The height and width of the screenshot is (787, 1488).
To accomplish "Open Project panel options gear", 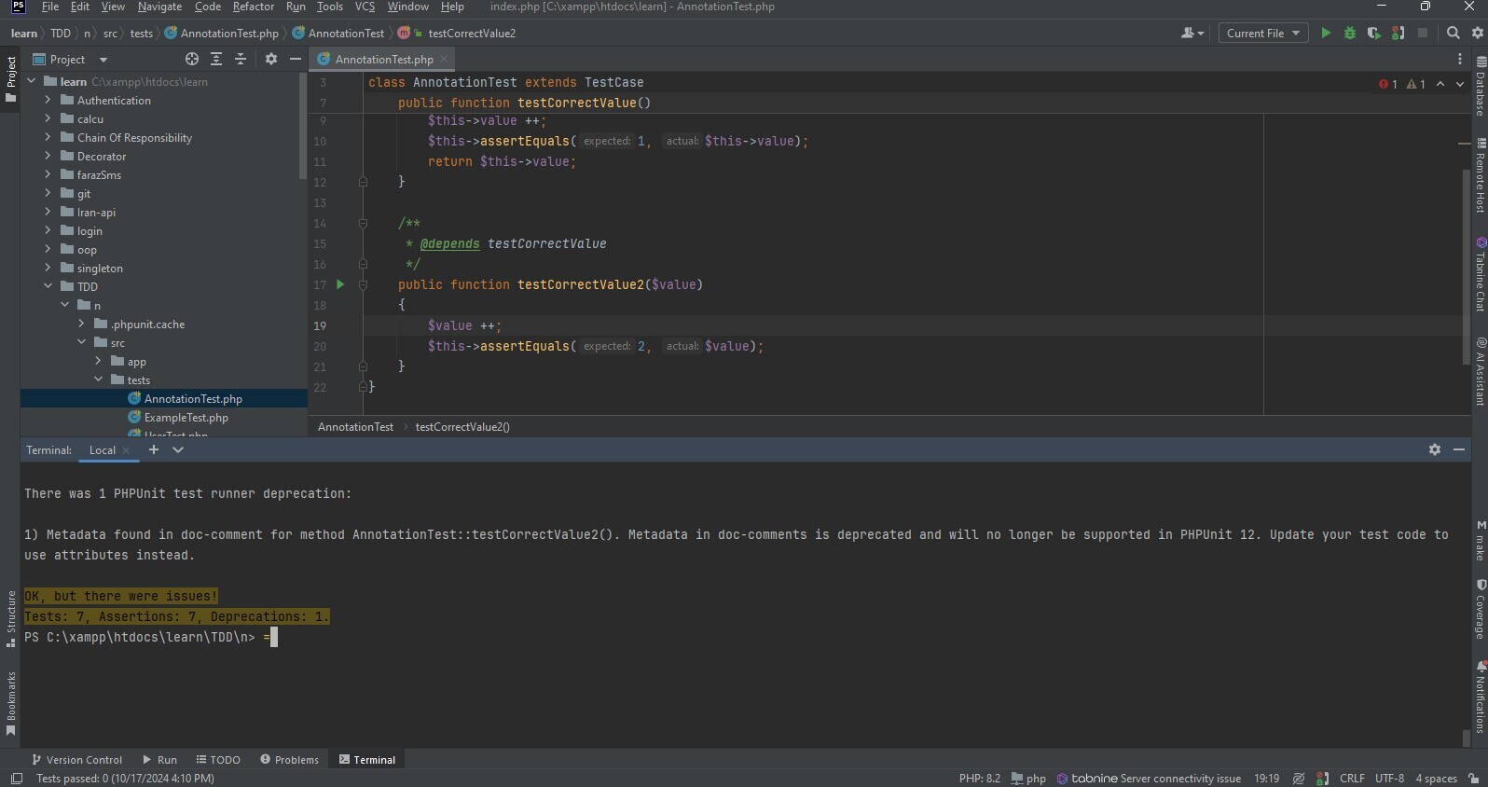I will 271,59.
